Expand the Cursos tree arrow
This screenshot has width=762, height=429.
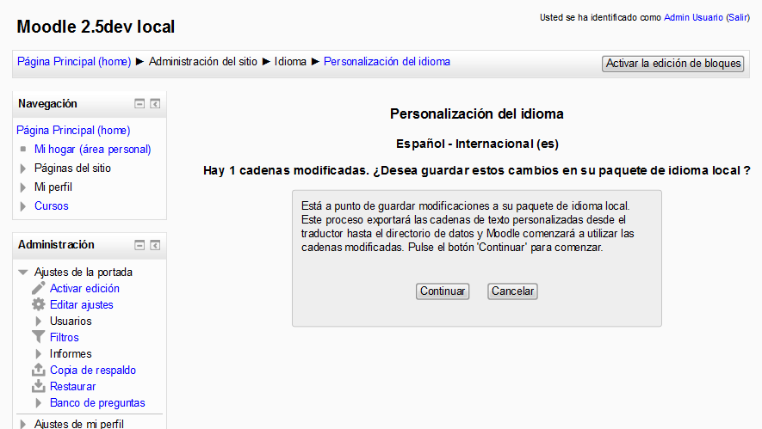tap(23, 206)
